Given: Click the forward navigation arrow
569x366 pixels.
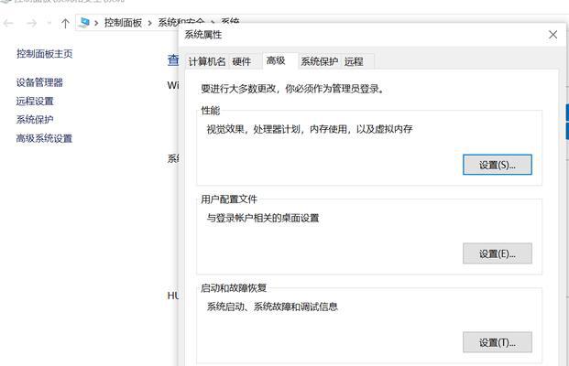Looking at the screenshot, I should coord(31,23).
